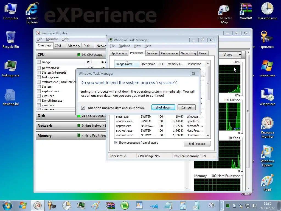Viewport: 281px width, 211px height.
Task: Check the csrss.exe box in Resource Monitor
Action: 39,96
